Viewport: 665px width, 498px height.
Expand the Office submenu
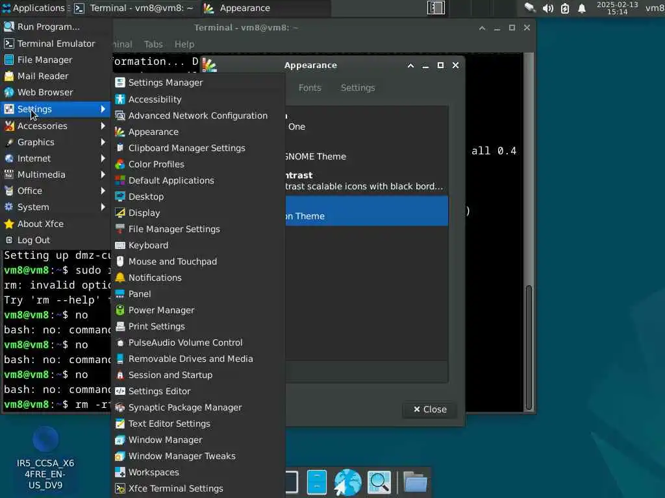pos(55,191)
